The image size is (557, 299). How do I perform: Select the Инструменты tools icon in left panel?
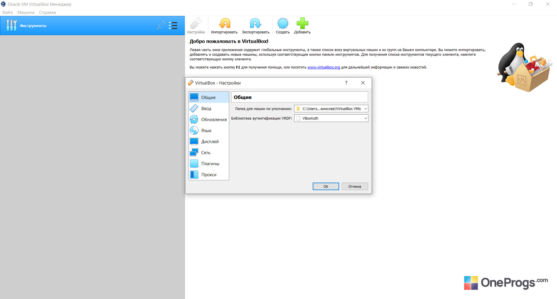tap(12, 26)
